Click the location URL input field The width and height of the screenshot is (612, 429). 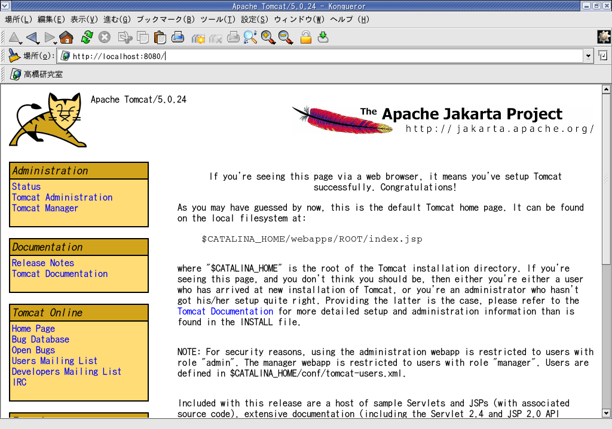coord(320,56)
